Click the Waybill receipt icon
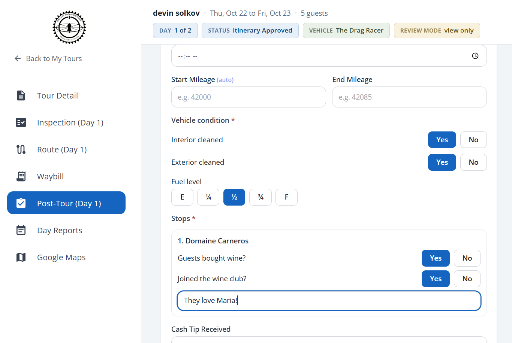Viewport: 512px width, 343px height. (x=21, y=176)
